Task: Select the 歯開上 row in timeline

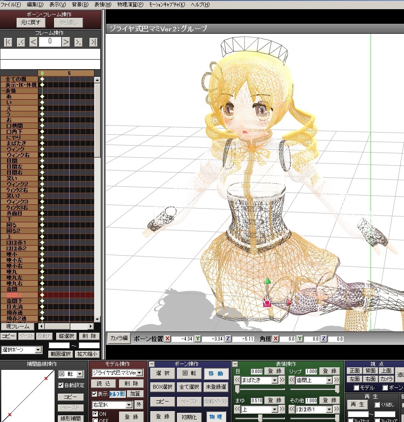Action: 47,295
